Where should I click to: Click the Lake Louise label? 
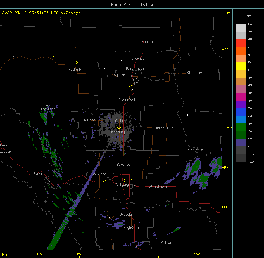pos(6,148)
